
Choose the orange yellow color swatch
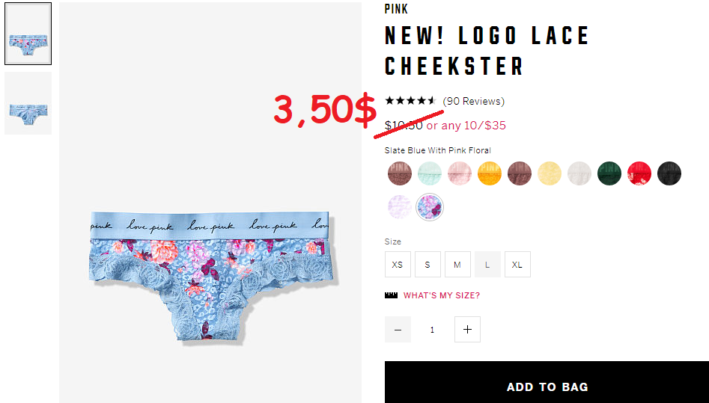(489, 173)
